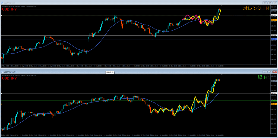Click the orange 152.514 price tag on H4 chart

[273, 20]
